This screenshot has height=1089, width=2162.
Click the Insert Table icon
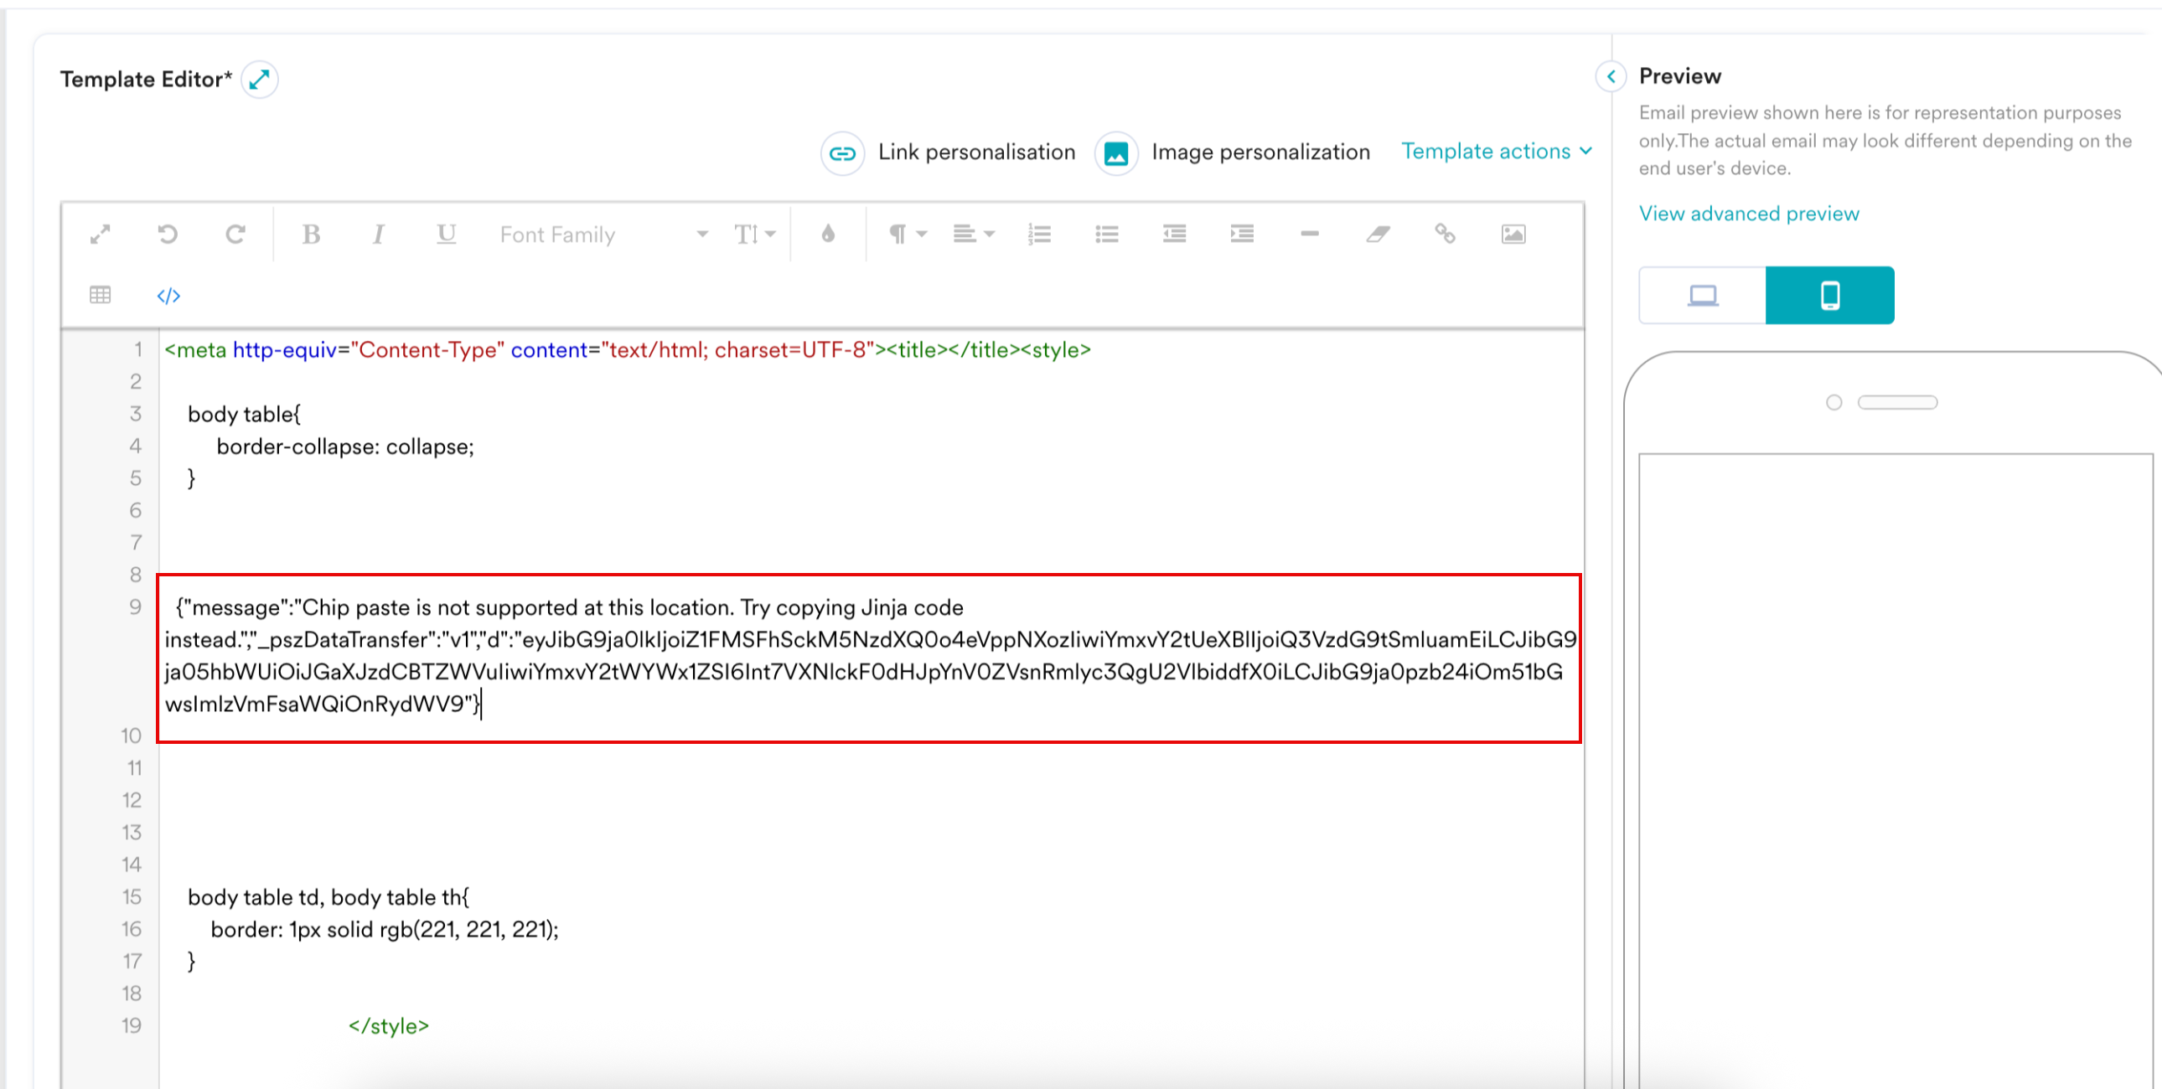point(100,296)
